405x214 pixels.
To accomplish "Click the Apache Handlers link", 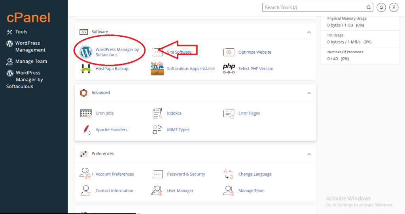I will pos(112,130).
